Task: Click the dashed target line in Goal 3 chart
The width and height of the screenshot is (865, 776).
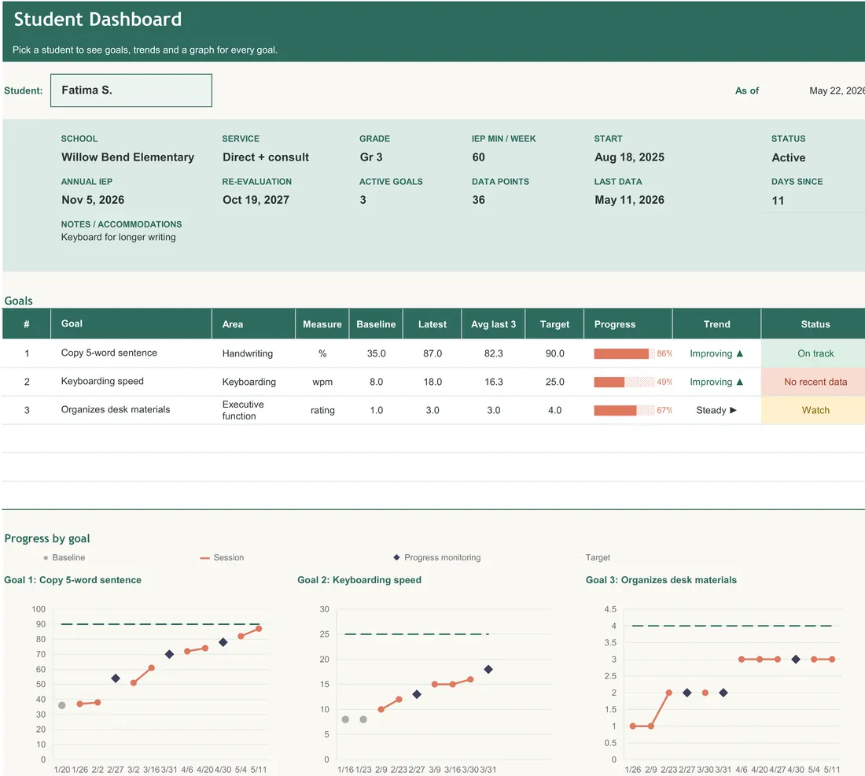Action: (732, 626)
